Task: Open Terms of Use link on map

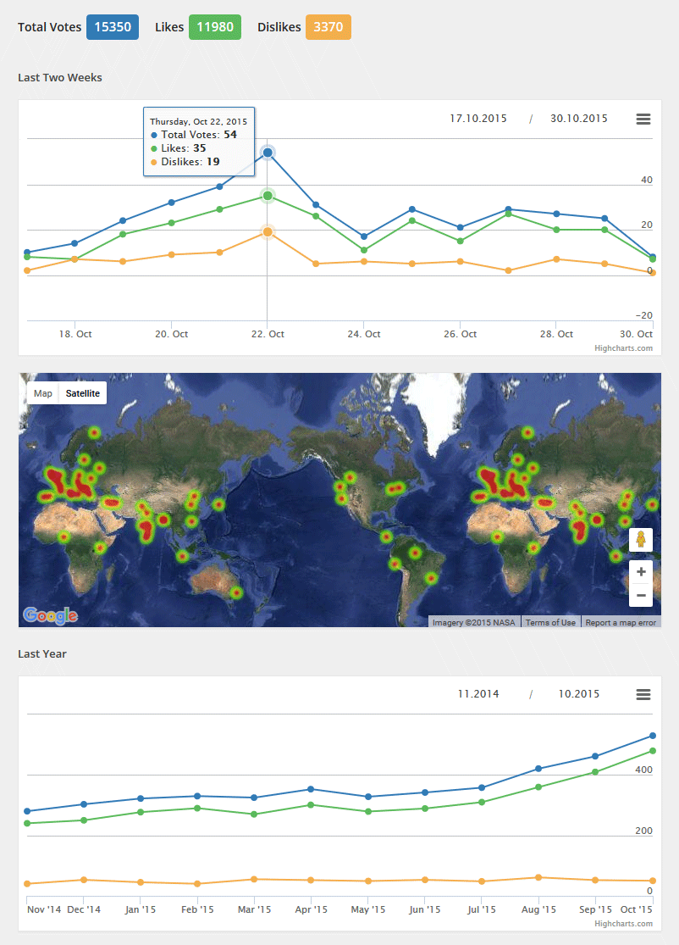Action: pyautogui.click(x=550, y=623)
